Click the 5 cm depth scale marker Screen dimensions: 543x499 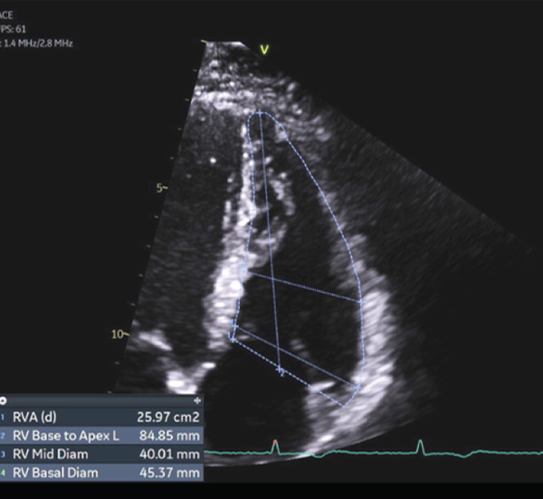[x=161, y=188]
